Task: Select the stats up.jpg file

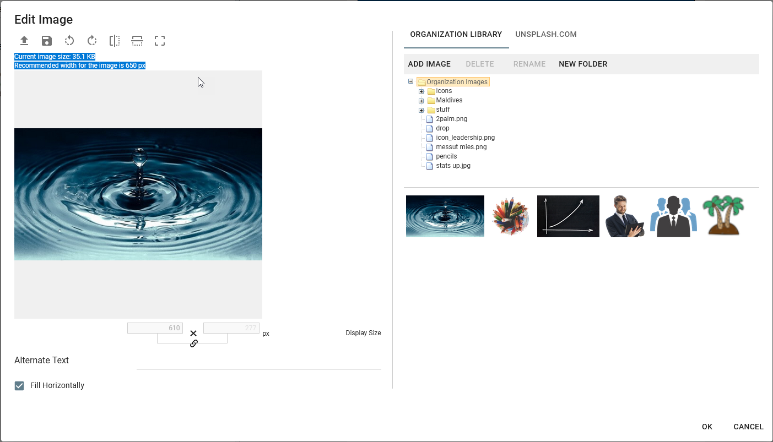Action: click(452, 166)
